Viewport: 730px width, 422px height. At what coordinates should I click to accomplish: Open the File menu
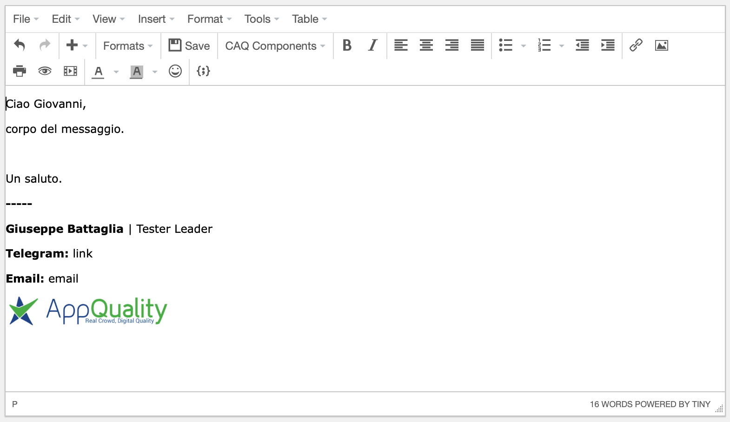coord(26,19)
